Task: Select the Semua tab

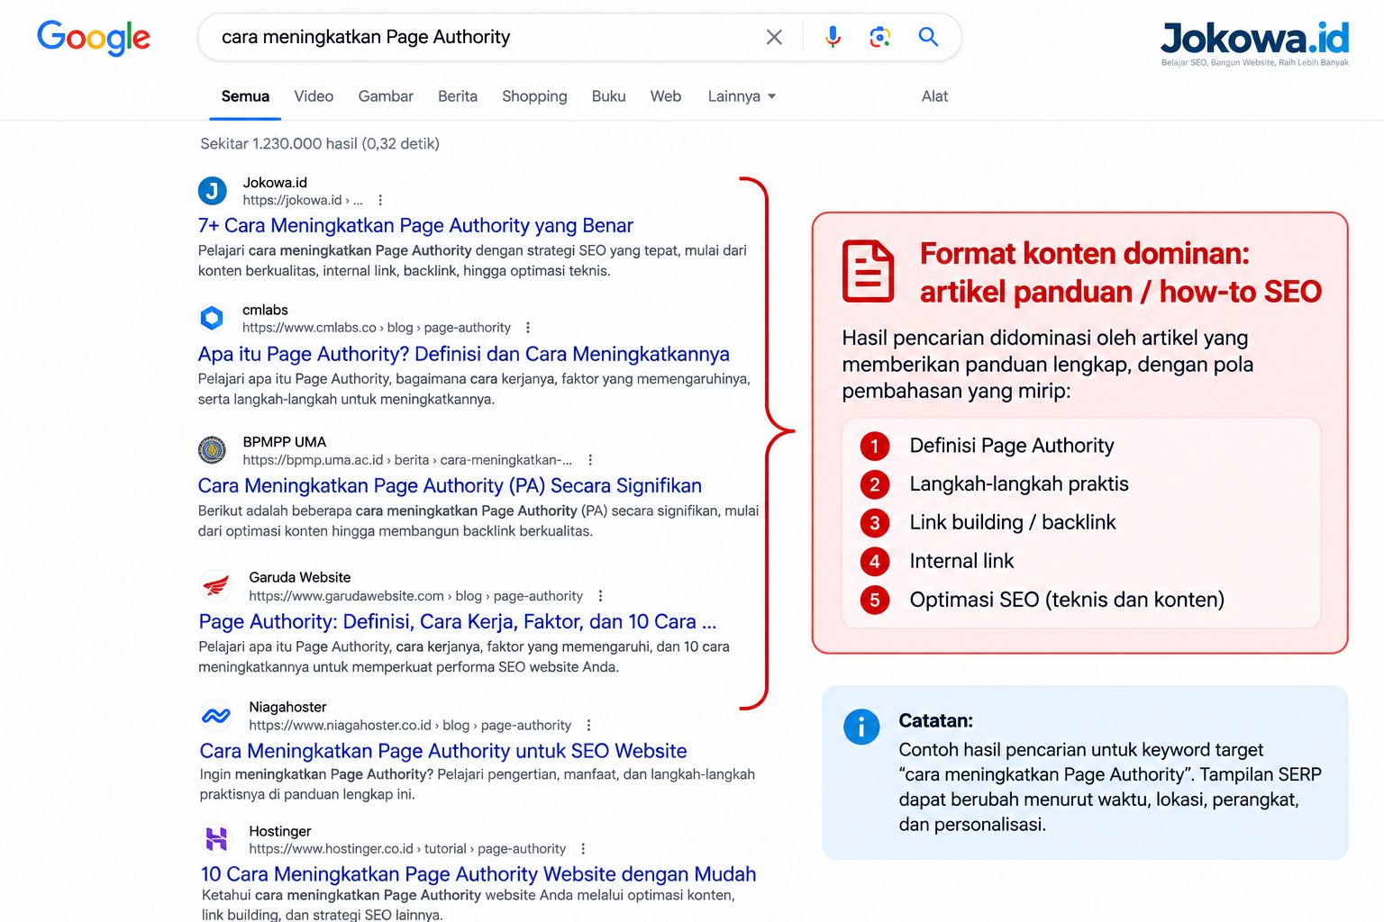Action: pyautogui.click(x=245, y=96)
